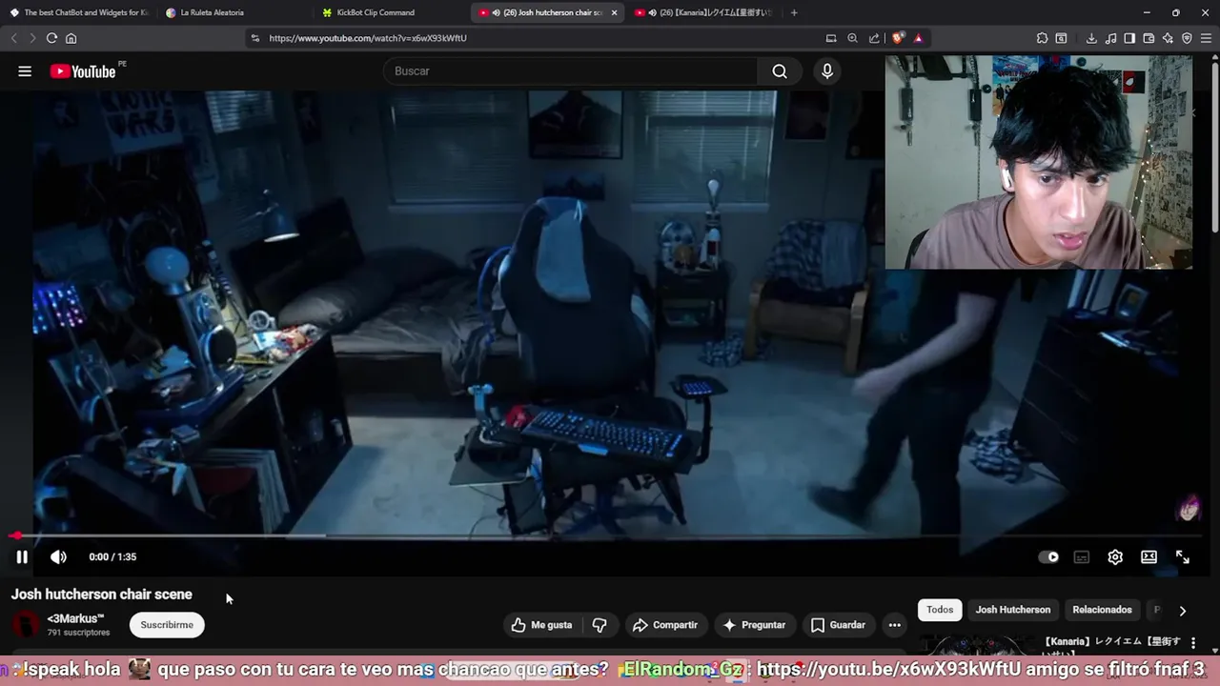Open the browser extensions puzzle menu
This screenshot has width=1220, height=686.
pyautogui.click(x=1042, y=38)
